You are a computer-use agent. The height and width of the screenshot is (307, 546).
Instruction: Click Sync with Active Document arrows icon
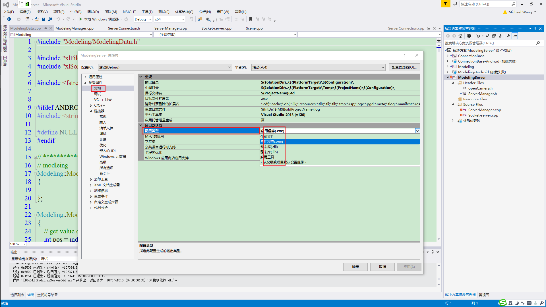click(x=487, y=36)
